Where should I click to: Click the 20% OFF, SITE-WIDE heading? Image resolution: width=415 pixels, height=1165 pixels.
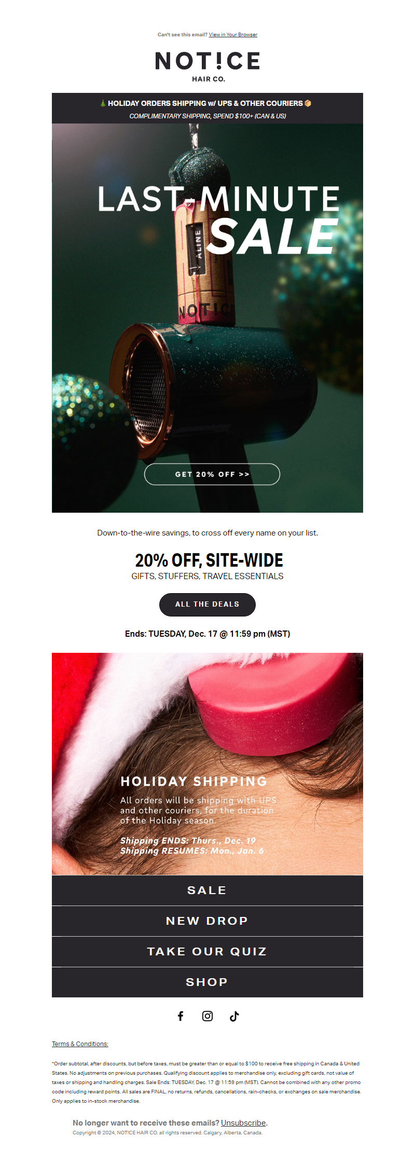tap(209, 560)
